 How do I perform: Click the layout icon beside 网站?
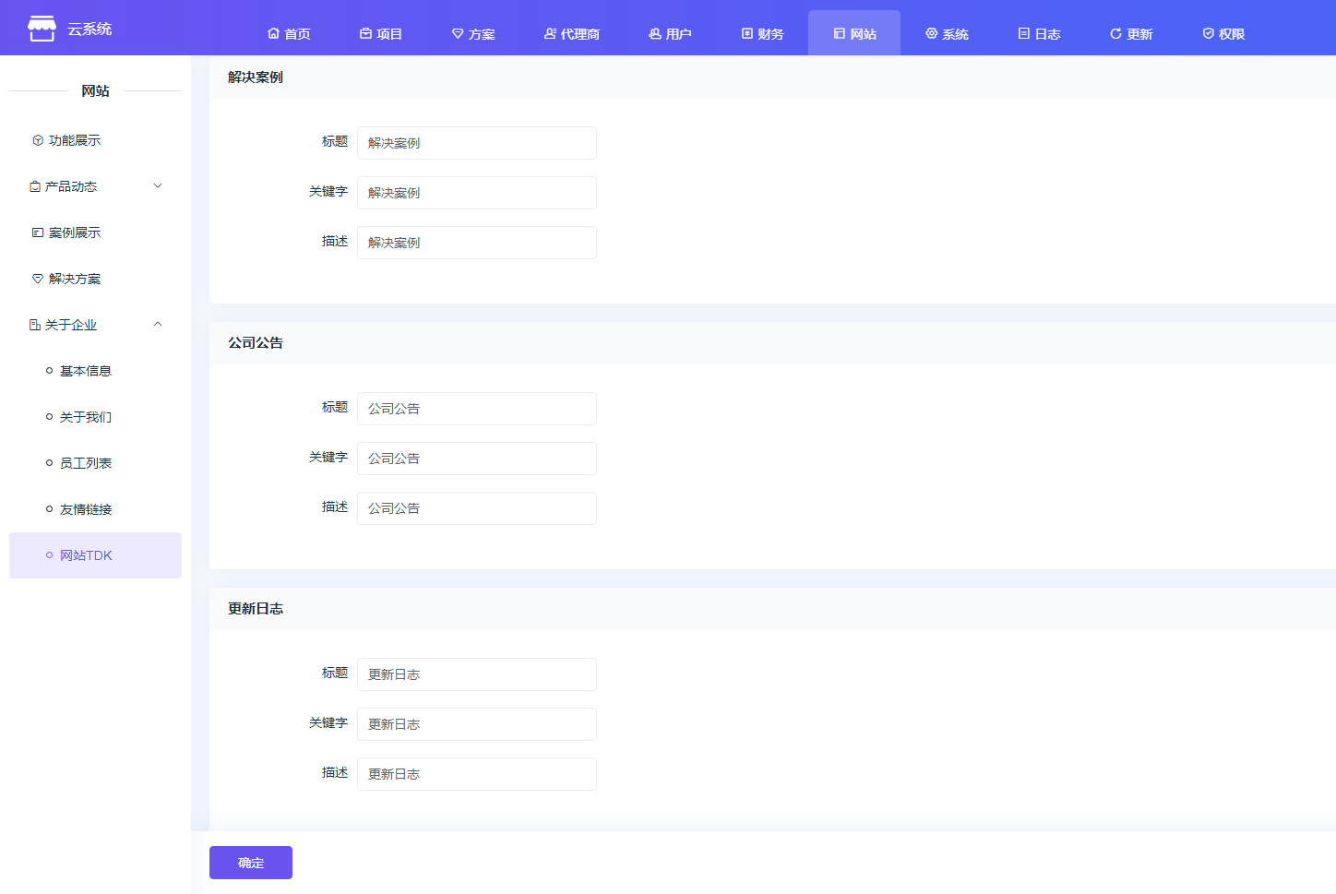840,33
